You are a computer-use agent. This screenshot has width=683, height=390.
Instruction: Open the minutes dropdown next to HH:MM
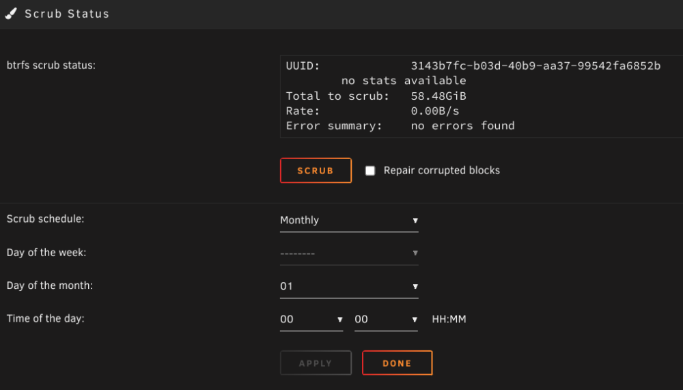coord(386,320)
